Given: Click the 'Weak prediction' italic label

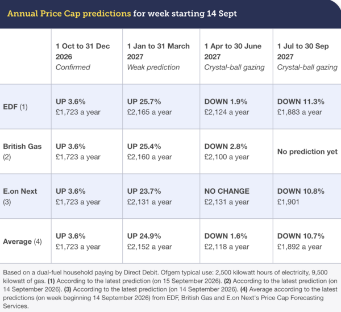Looking at the screenshot, I should tap(153, 68).
